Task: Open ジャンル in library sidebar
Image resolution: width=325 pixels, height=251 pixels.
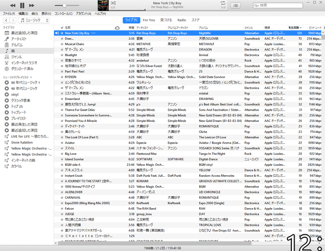Action: pos(16,57)
